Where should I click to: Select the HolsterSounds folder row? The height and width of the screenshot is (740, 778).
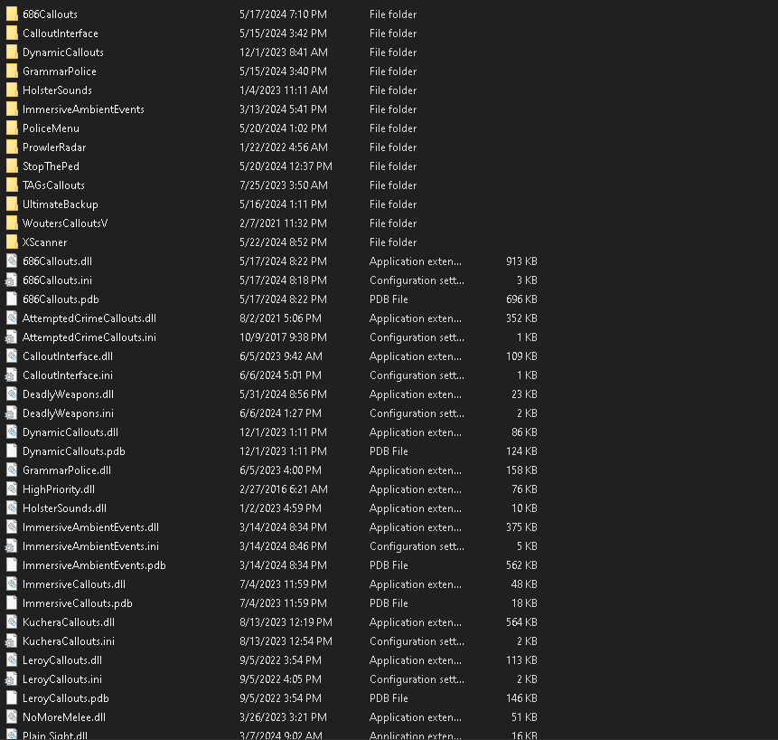click(x=272, y=90)
